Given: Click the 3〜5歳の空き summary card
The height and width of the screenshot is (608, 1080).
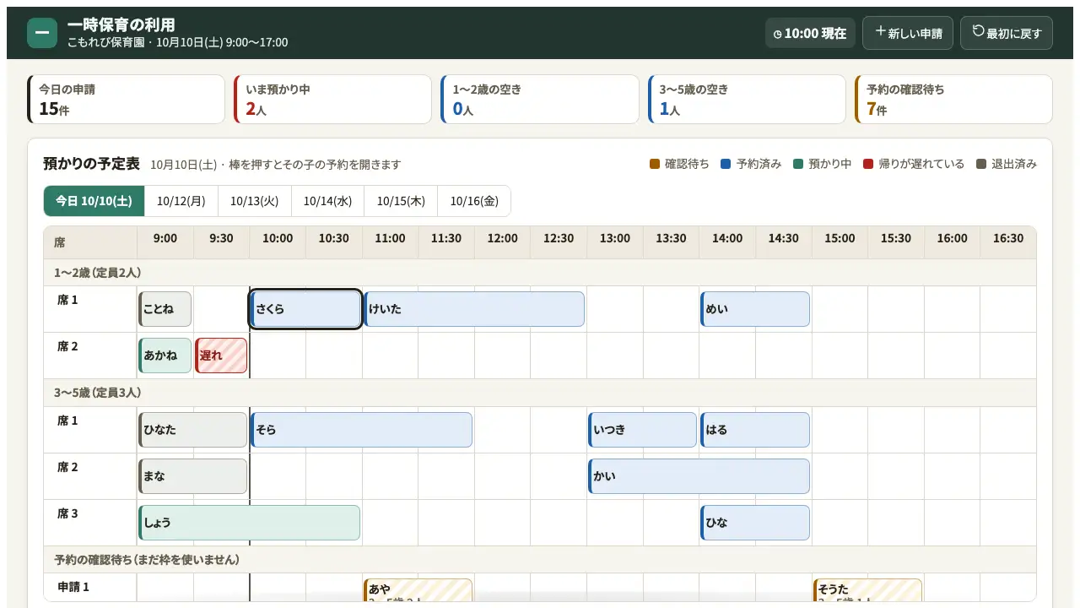Looking at the screenshot, I should click(747, 99).
